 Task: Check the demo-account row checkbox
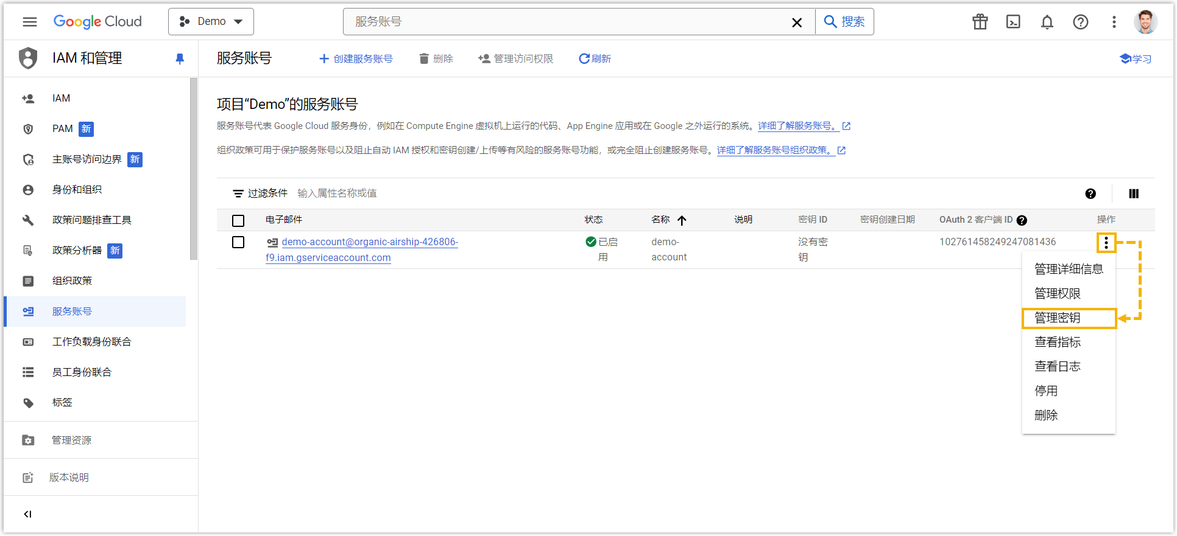click(238, 242)
